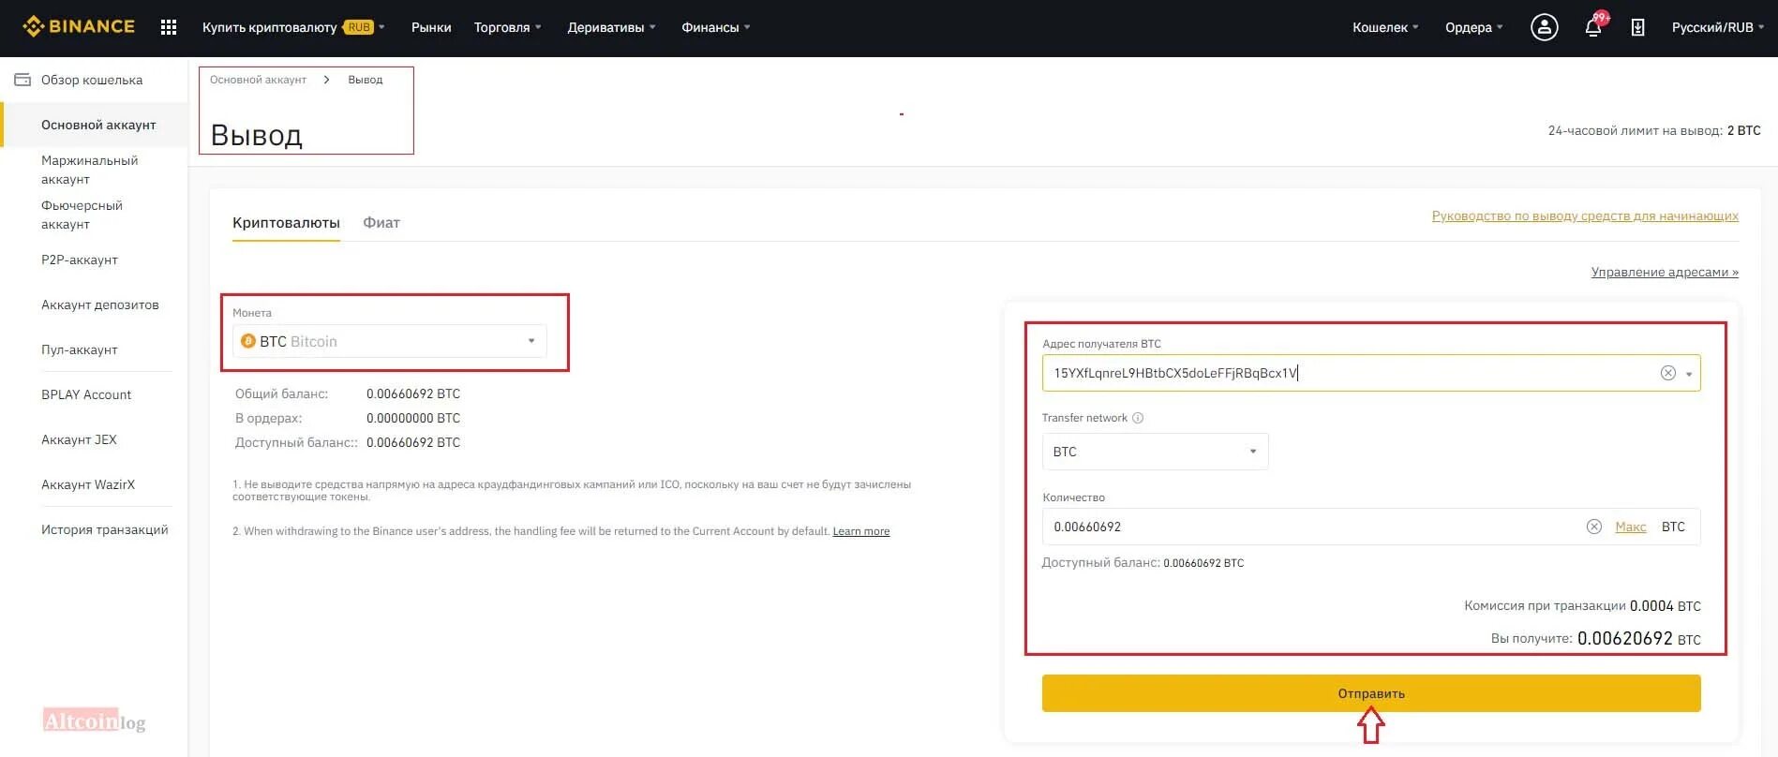
Task: Open Рынки in the top menu
Action: 431,27
